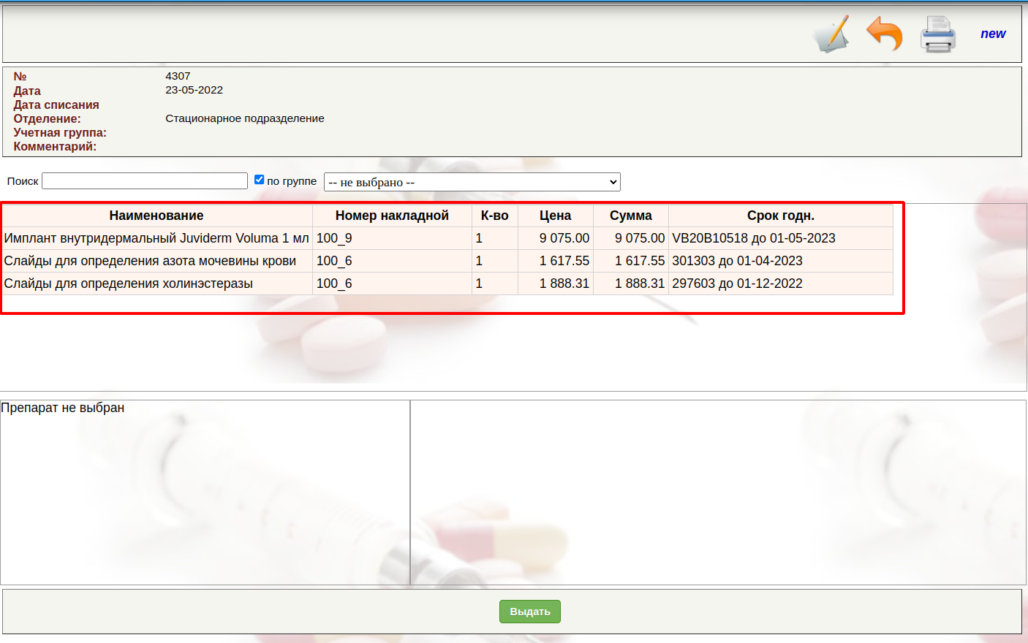Toggle the 'по группе' checkbox

[x=259, y=180]
